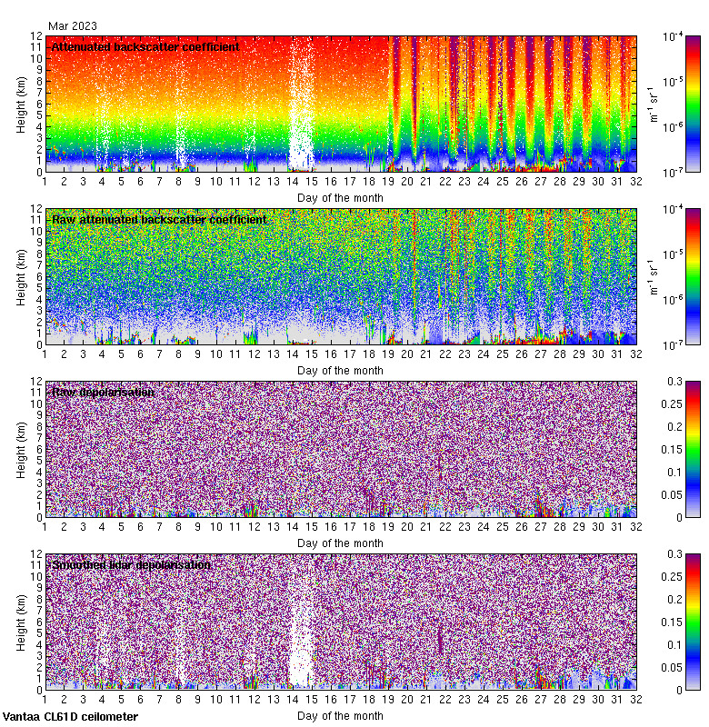Click the 'Height (km)' axis label of the attenuated backscatter plot

[21, 105]
